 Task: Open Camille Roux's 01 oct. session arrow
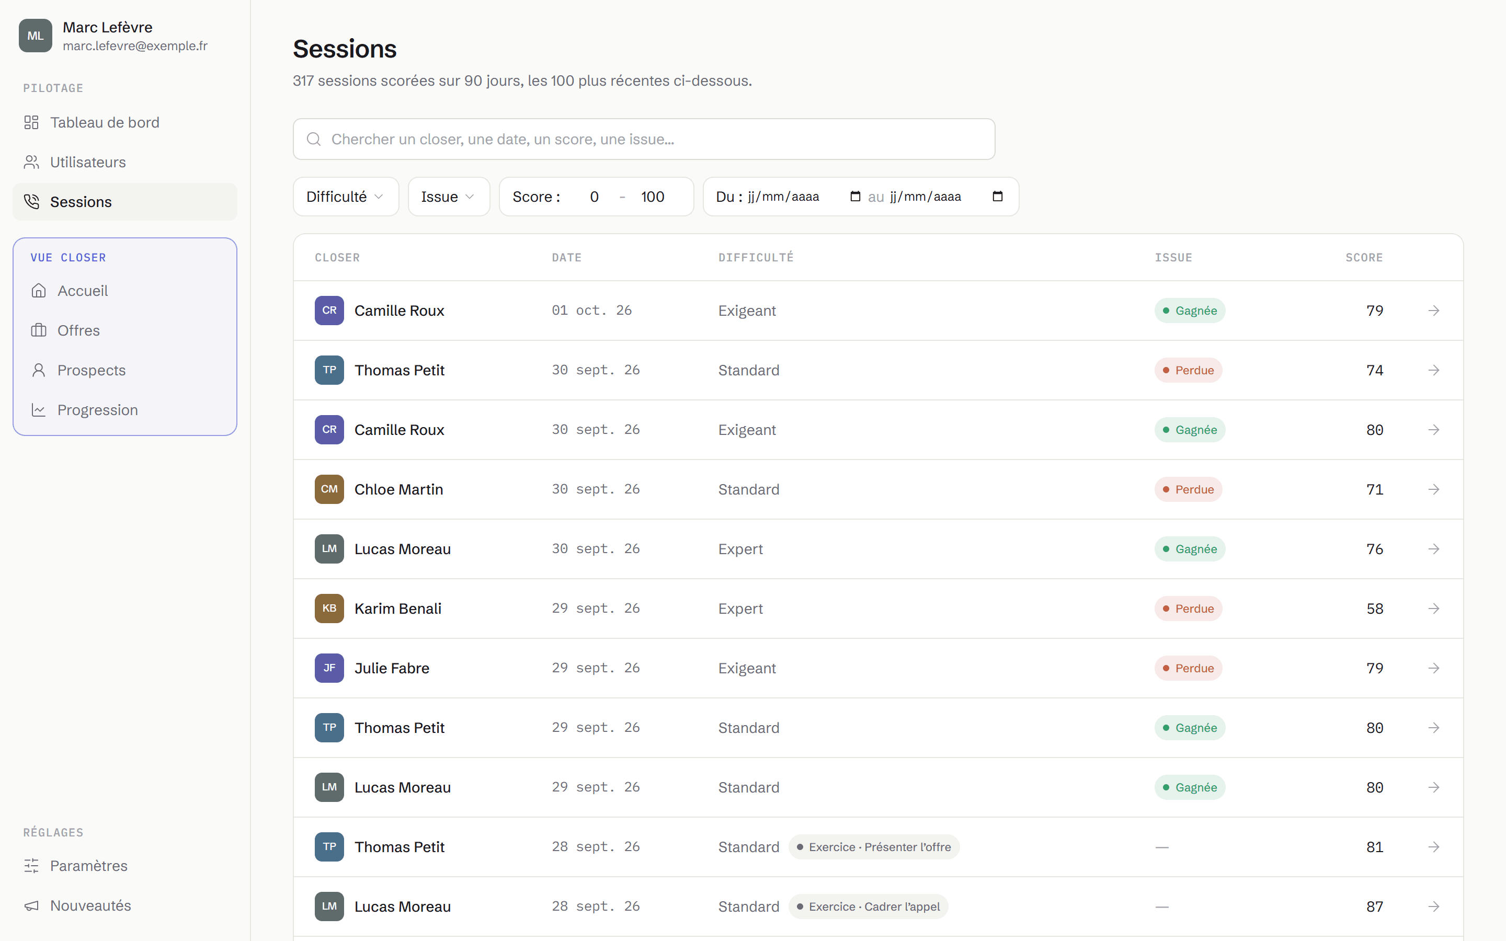[x=1434, y=311]
